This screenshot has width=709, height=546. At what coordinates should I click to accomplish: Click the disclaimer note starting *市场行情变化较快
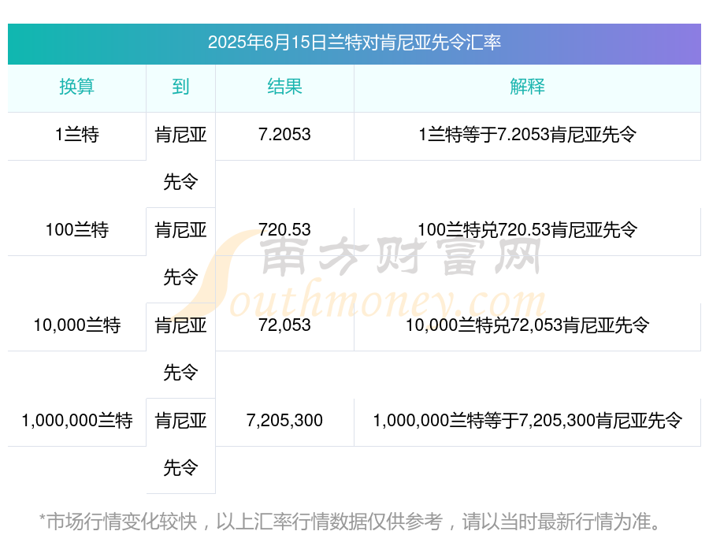point(351,522)
